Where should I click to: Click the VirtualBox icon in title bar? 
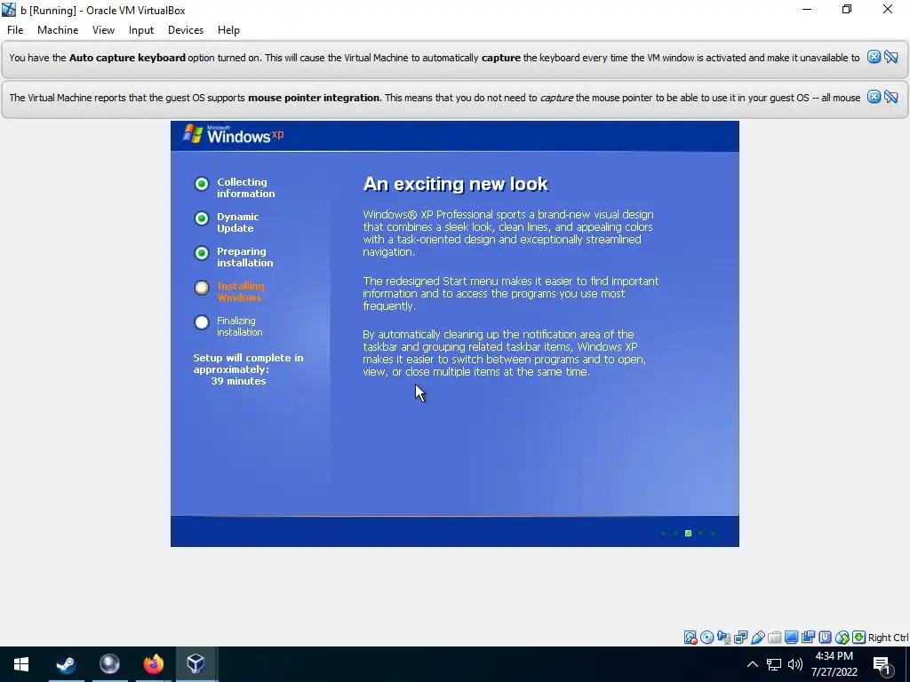point(9,10)
